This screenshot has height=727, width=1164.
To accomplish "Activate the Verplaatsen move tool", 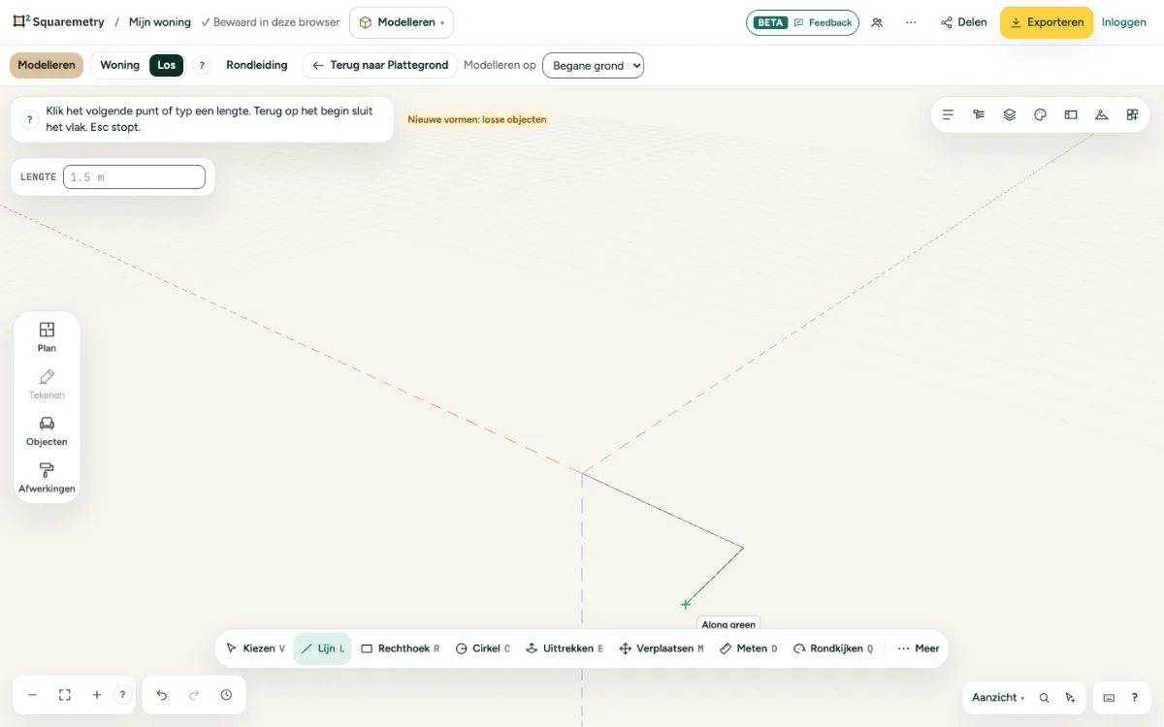I will pyautogui.click(x=662, y=648).
